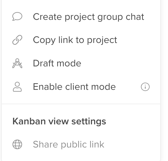Viewport: 168px width, 161px height.
Task: Click the person silhouette client icon
Action: 17,87
